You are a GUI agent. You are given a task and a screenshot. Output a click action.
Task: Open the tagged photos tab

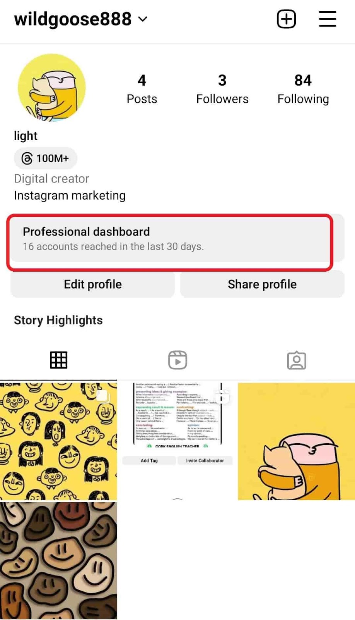coord(297,360)
